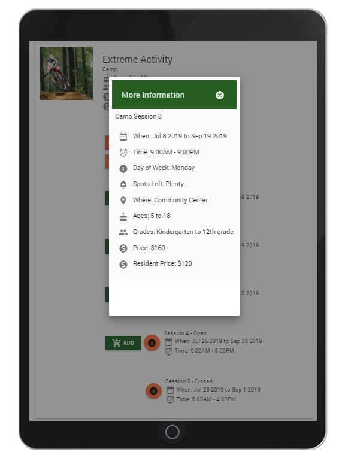Click the calendar icon in Session 5 row
This screenshot has width=339, height=464.
pos(170,390)
